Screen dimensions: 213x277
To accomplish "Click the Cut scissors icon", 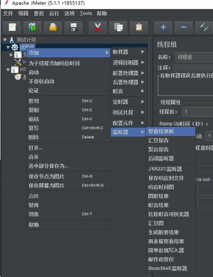I will point(98,27).
